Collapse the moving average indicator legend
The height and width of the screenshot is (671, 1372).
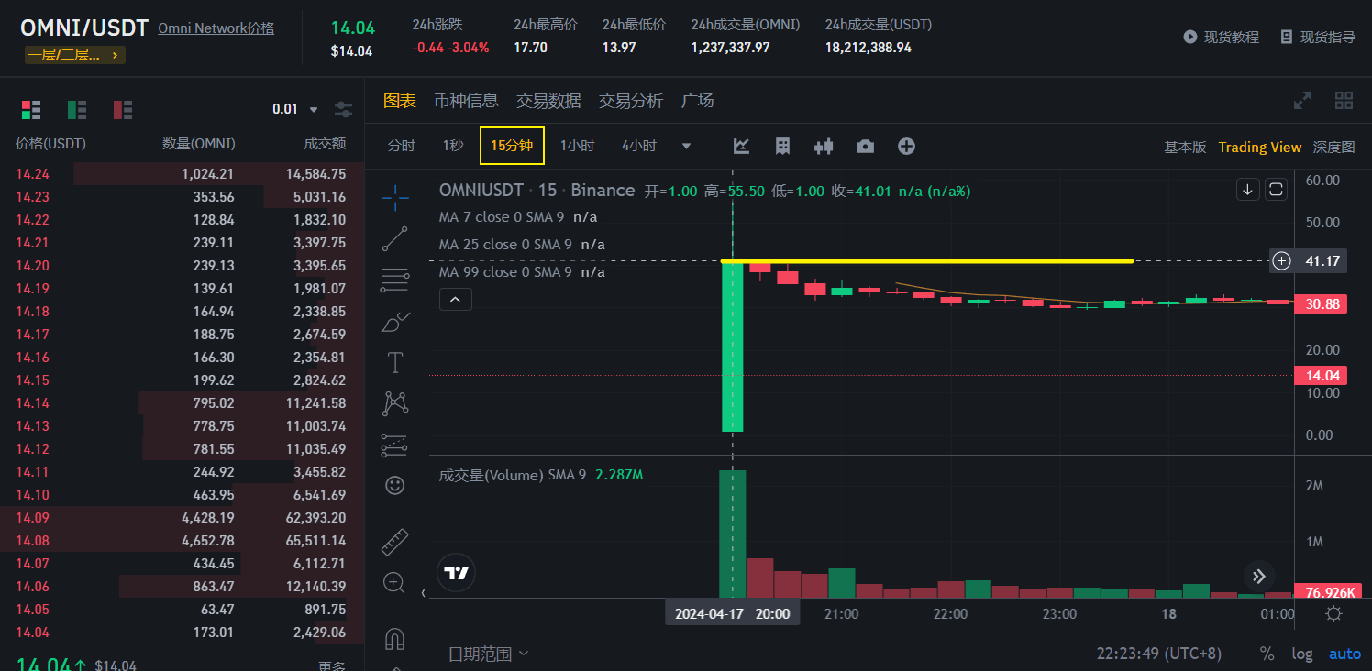click(456, 299)
